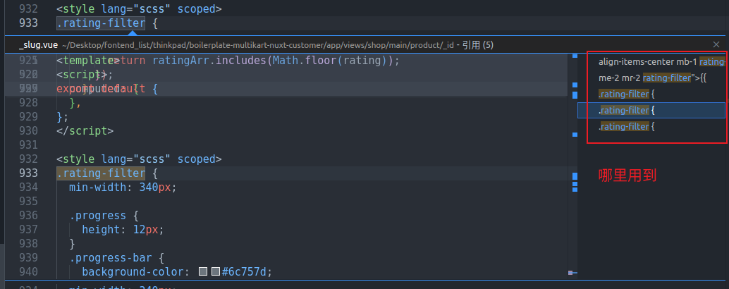Click second color swatch next to #6c757d
The width and height of the screenshot is (729, 289).
click(215, 272)
